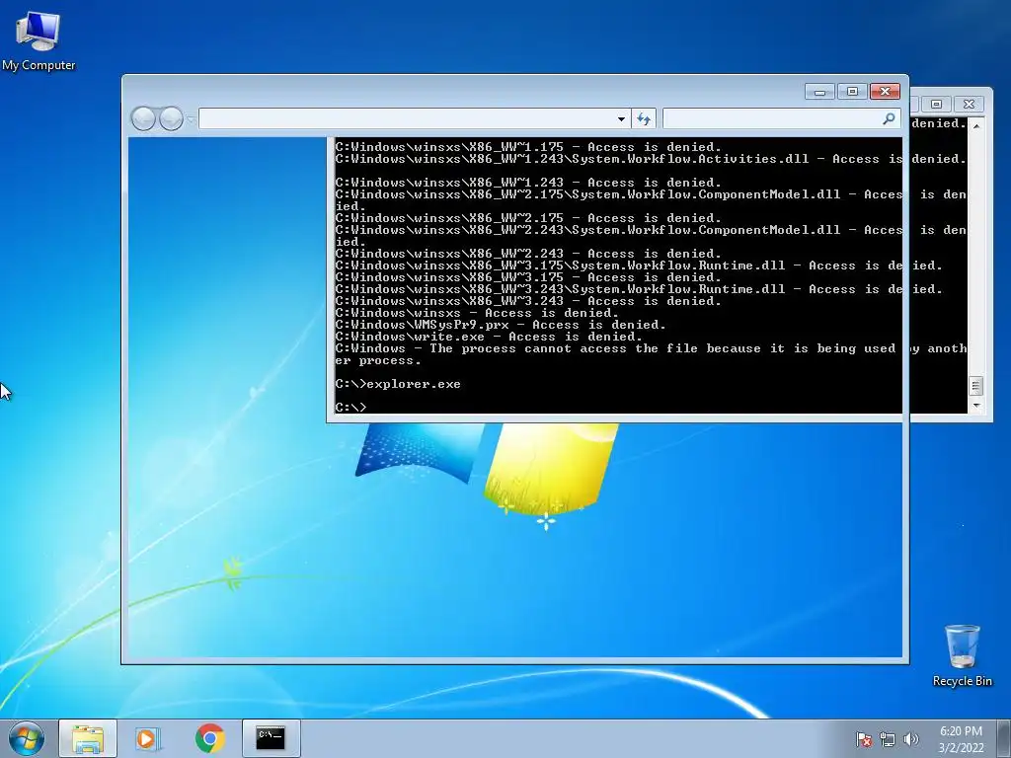Click the Action Center flag icon
This screenshot has width=1011, height=758.
pyautogui.click(x=864, y=739)
